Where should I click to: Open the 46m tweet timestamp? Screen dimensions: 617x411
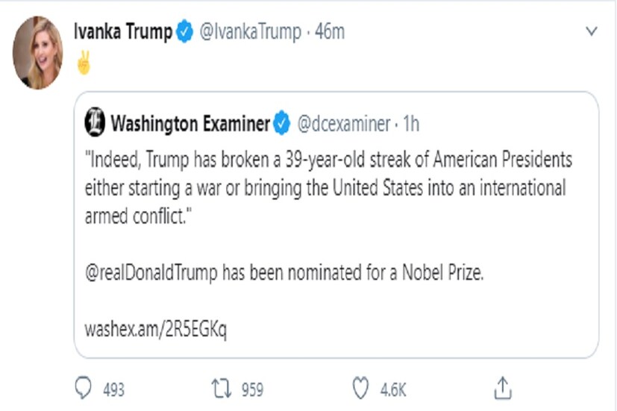[x=329, y=32]
